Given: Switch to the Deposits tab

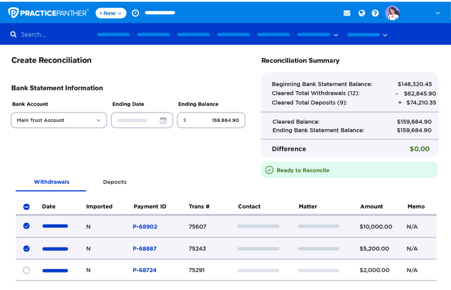Looking at the screenshot, I should [x=115, y=182].
